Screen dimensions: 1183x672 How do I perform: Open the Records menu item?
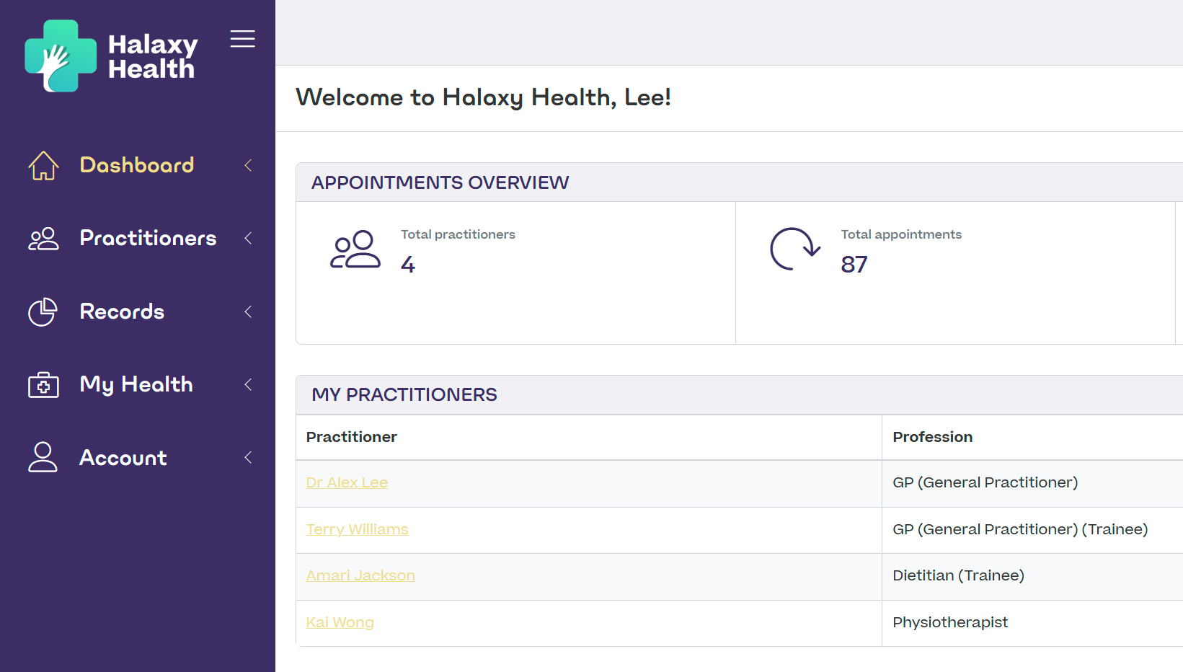[x=122, y=311]
